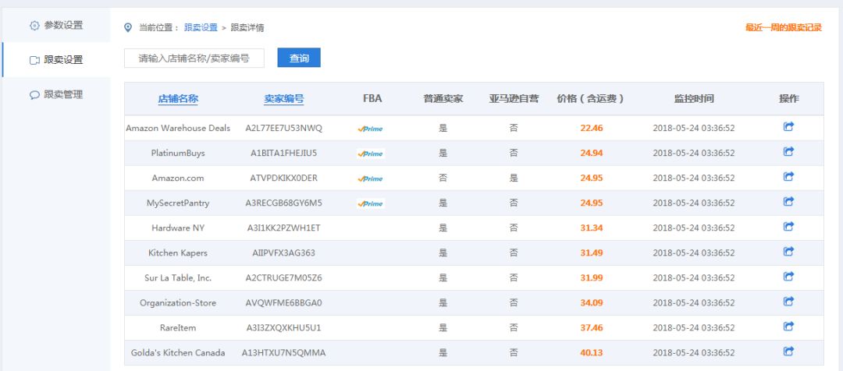Focus the shop name/seller ID search field
Image resolution: width=843 pixels, height=371 pixels.
194,58
